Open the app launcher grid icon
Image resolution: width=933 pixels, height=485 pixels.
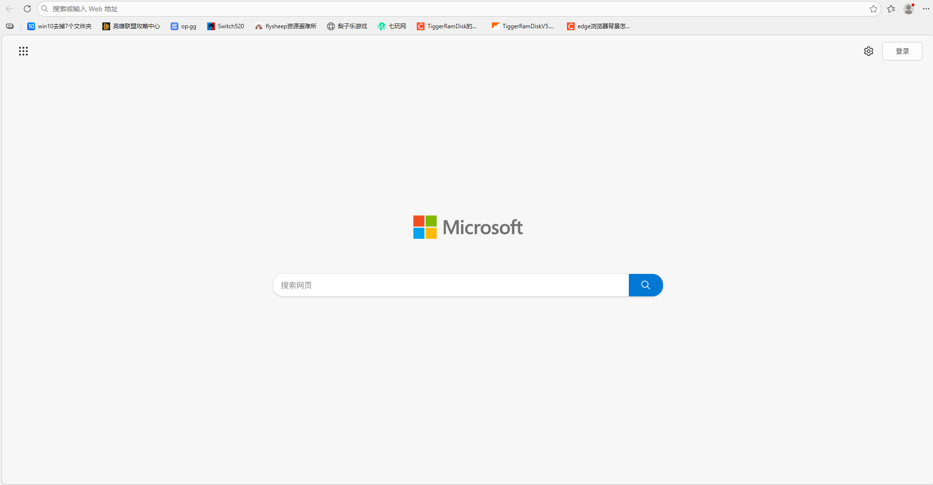point(23,51)
